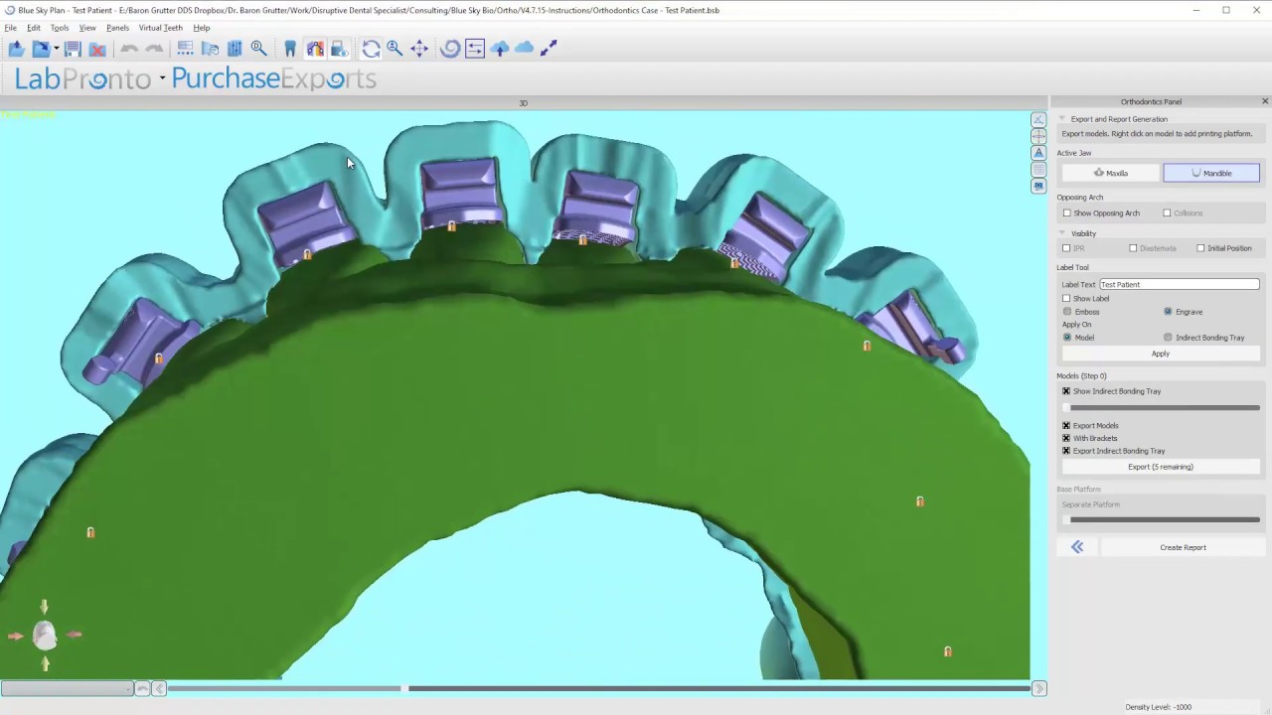
Task: Click the crosshair icon beside 3D view
Action: (x=1038, y=136)
